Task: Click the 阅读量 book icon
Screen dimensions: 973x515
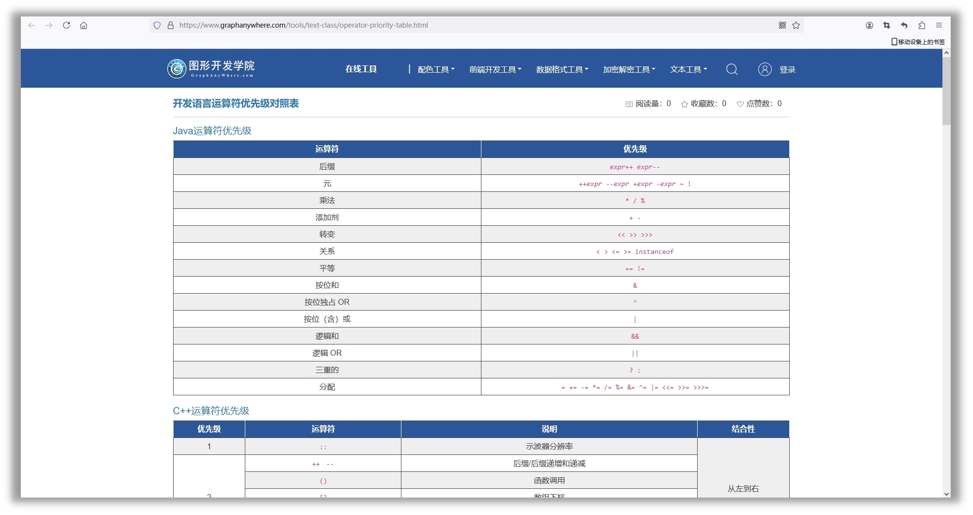Action: coord(629,104)
